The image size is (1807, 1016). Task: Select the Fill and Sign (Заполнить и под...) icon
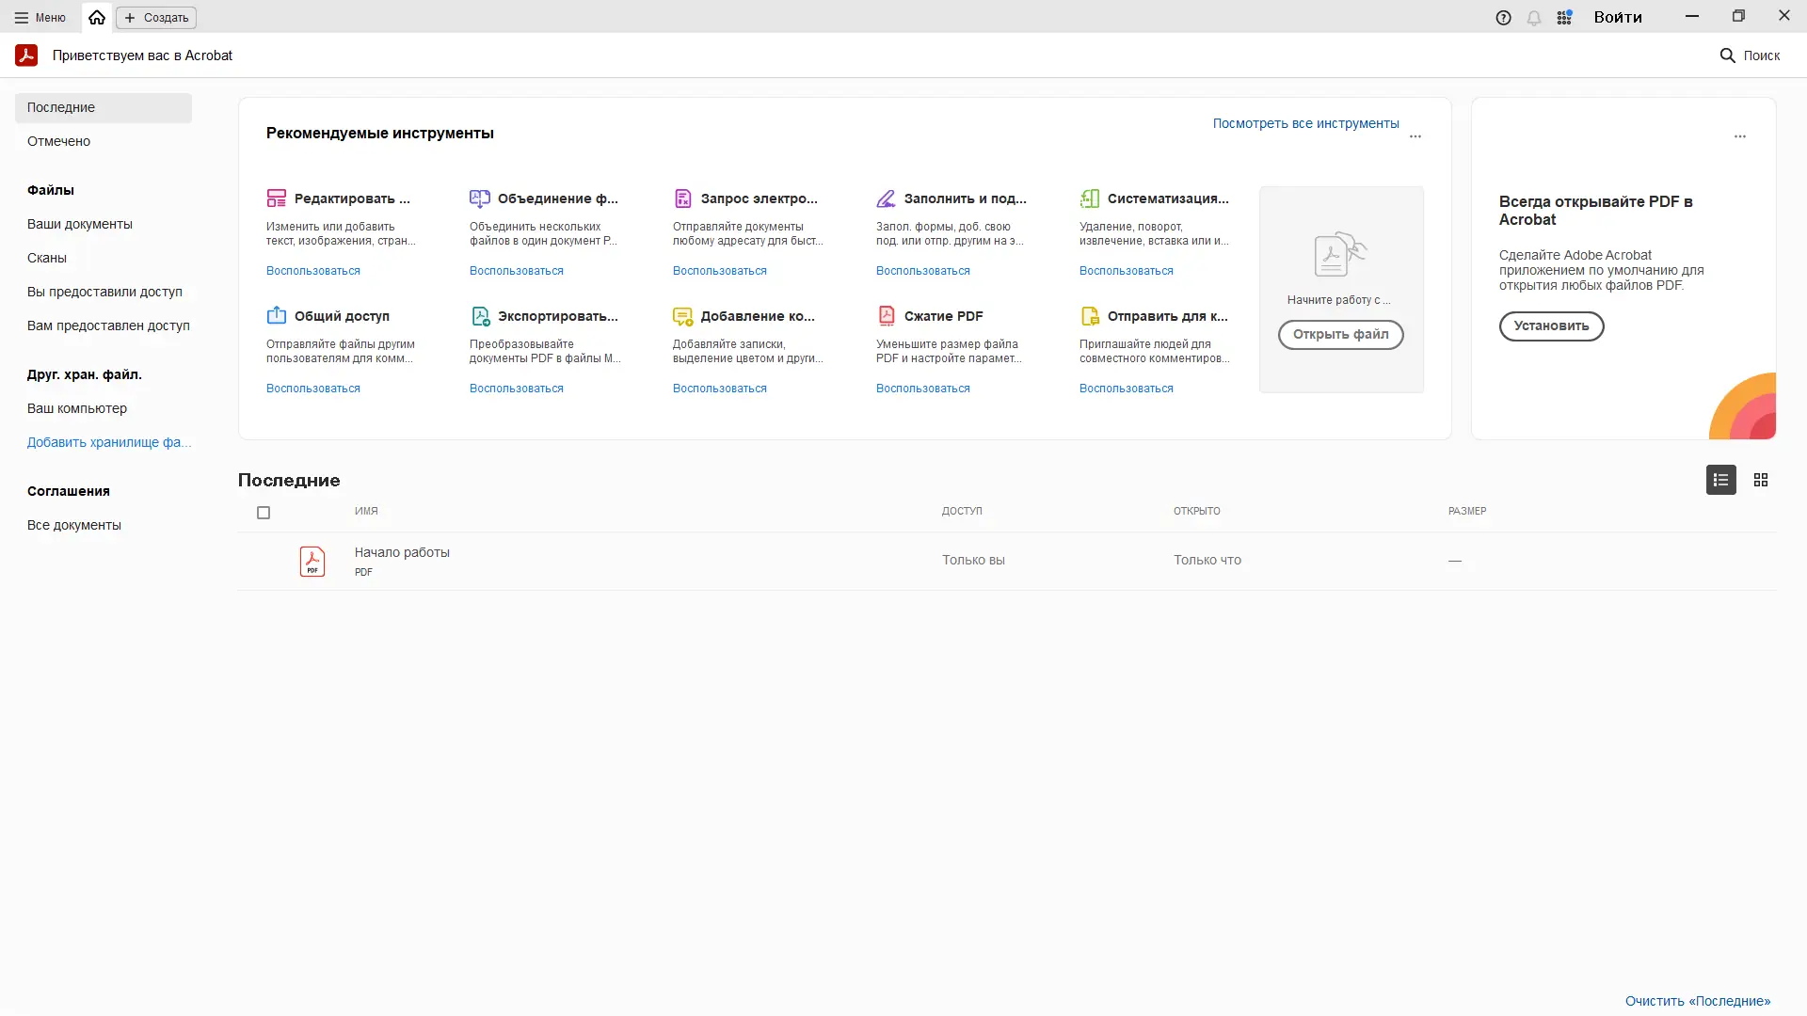coord(886,198)
